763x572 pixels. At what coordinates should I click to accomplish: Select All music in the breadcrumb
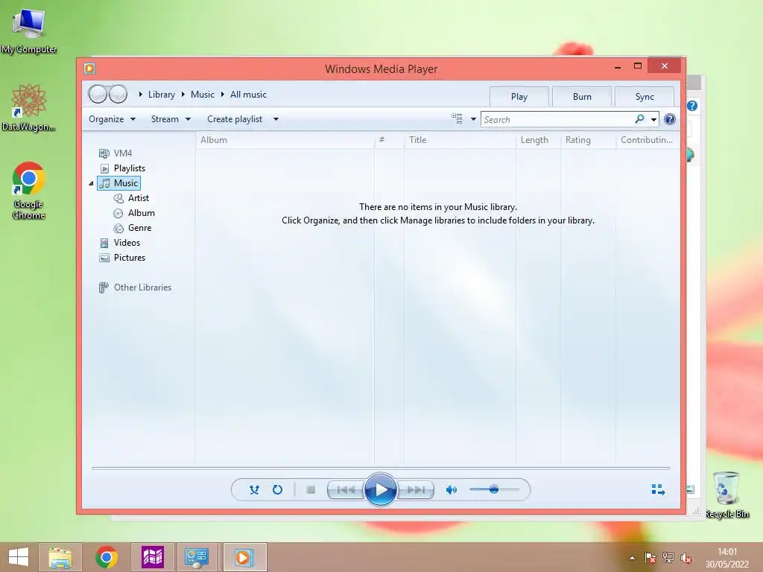click(x=248, y=95)
